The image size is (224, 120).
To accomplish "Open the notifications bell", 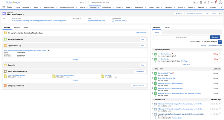I will pos(216,2).
